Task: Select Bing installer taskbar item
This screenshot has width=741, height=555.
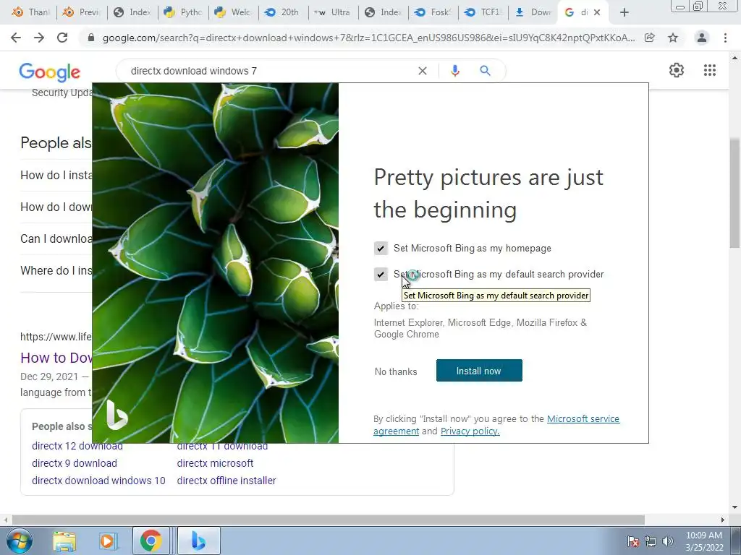Action: pos(199,541)
